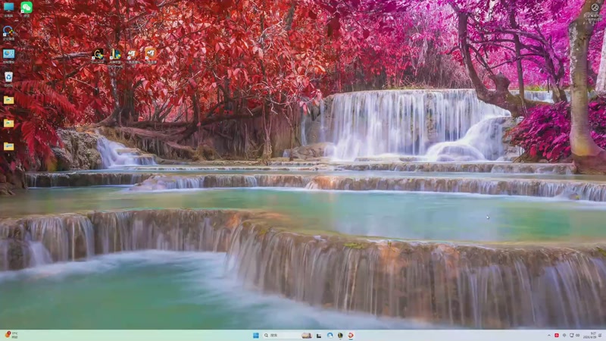The image size is (606, 341).
Task: Expand the system tray hidden icons chevron
Action: [548, 335]
